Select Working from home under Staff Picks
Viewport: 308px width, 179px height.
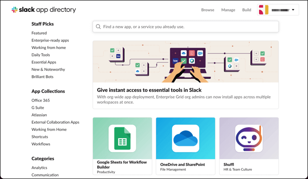[48, 48]
